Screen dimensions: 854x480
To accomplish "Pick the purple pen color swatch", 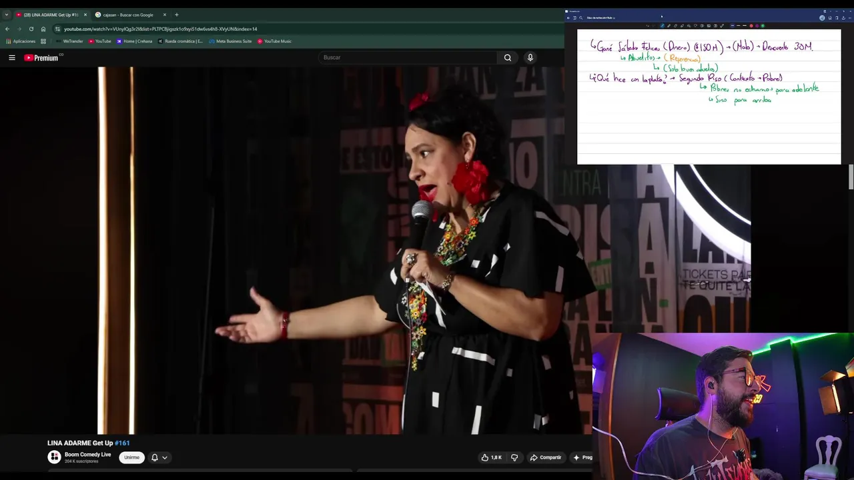I will pyautogui.click(x=757, y=26).
